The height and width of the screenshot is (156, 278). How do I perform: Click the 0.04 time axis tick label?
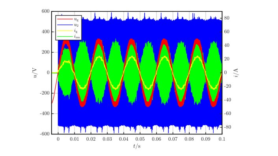click(123, 139)
